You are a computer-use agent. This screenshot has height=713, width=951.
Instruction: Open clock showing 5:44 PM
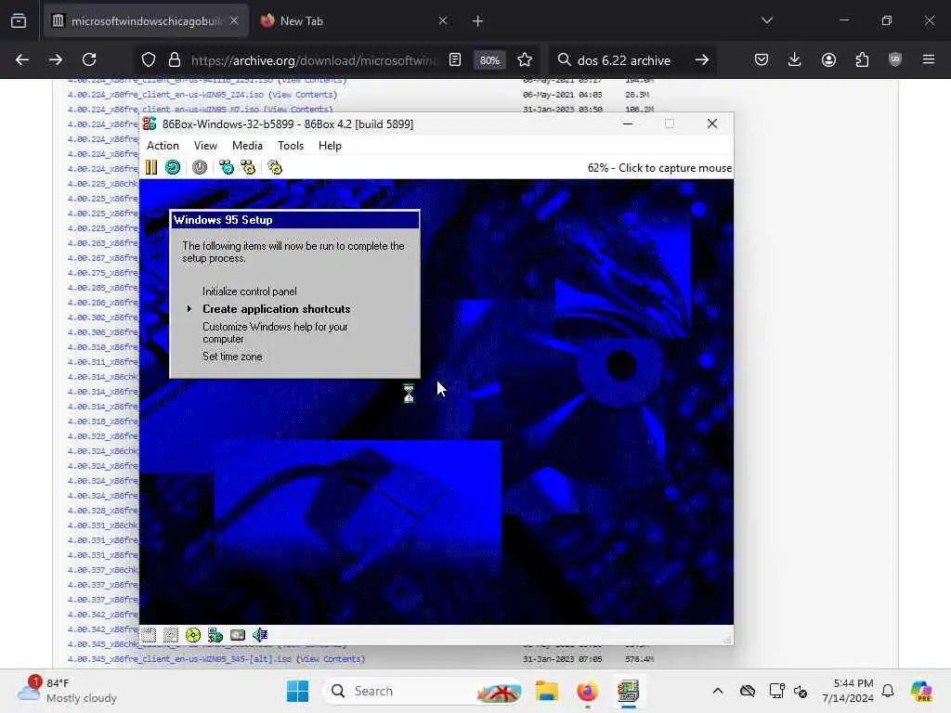pyautogui.click(x=848, y=691)
